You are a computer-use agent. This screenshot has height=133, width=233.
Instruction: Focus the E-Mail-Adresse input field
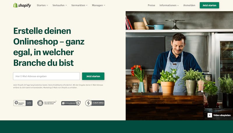tap(46, 76)
